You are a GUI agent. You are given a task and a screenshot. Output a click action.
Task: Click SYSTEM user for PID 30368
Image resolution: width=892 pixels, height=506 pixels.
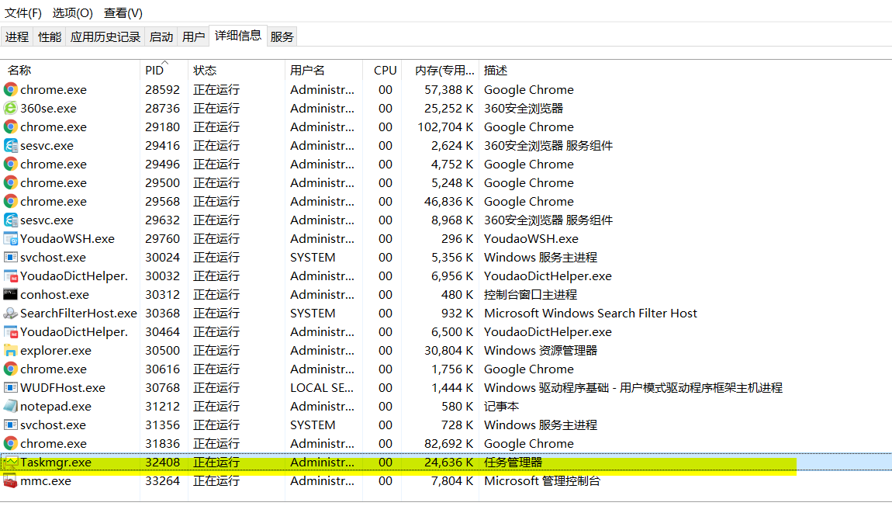coord(313,313)
